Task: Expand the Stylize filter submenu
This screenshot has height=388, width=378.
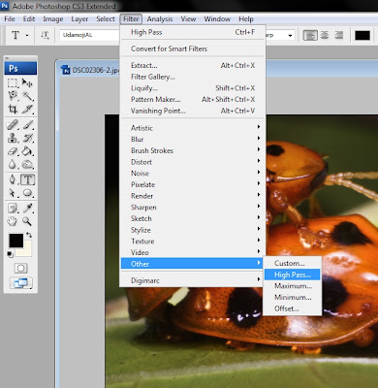Action: coord(193,230)
